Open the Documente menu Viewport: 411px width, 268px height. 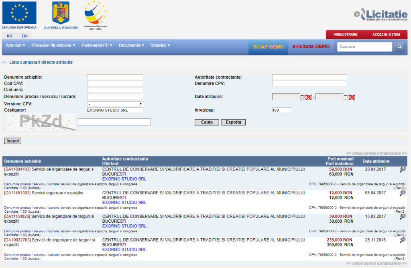click(131, 45)
